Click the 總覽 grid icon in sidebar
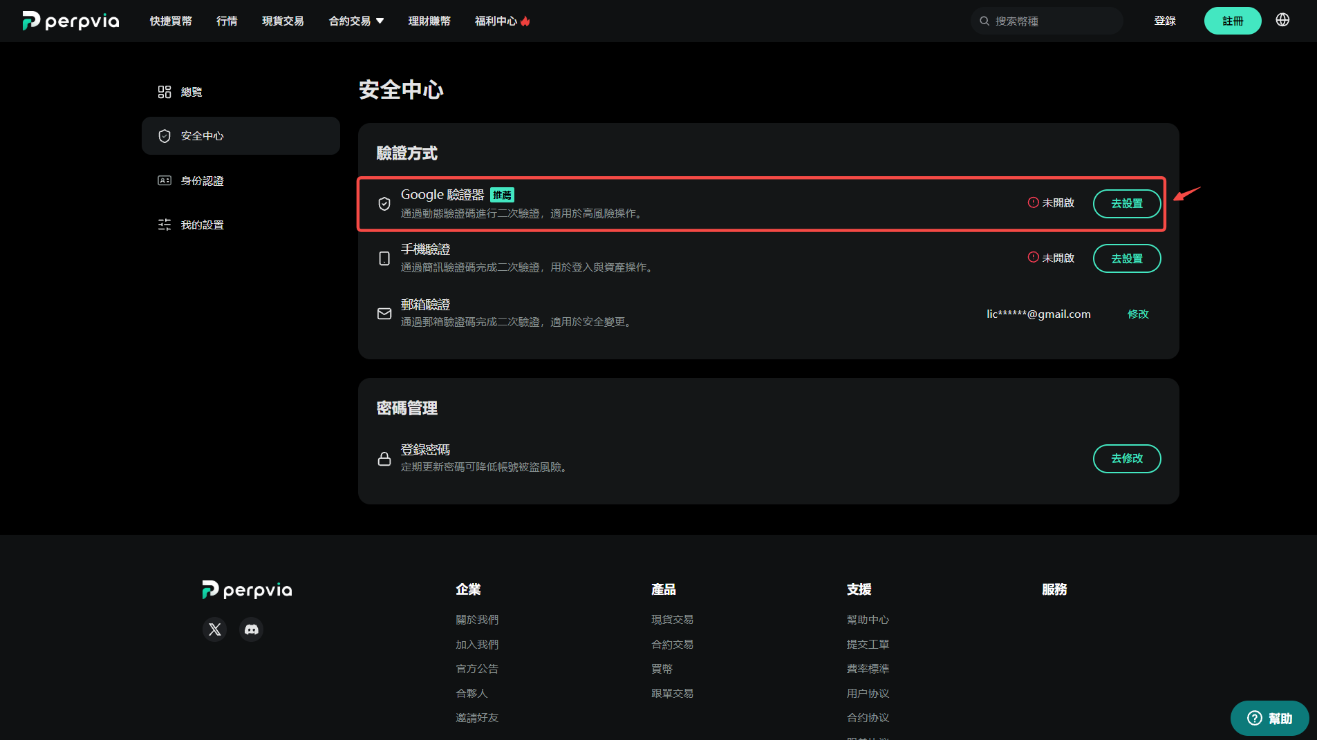This screenshot has height=740, width=1317. (x=165, y=92)
